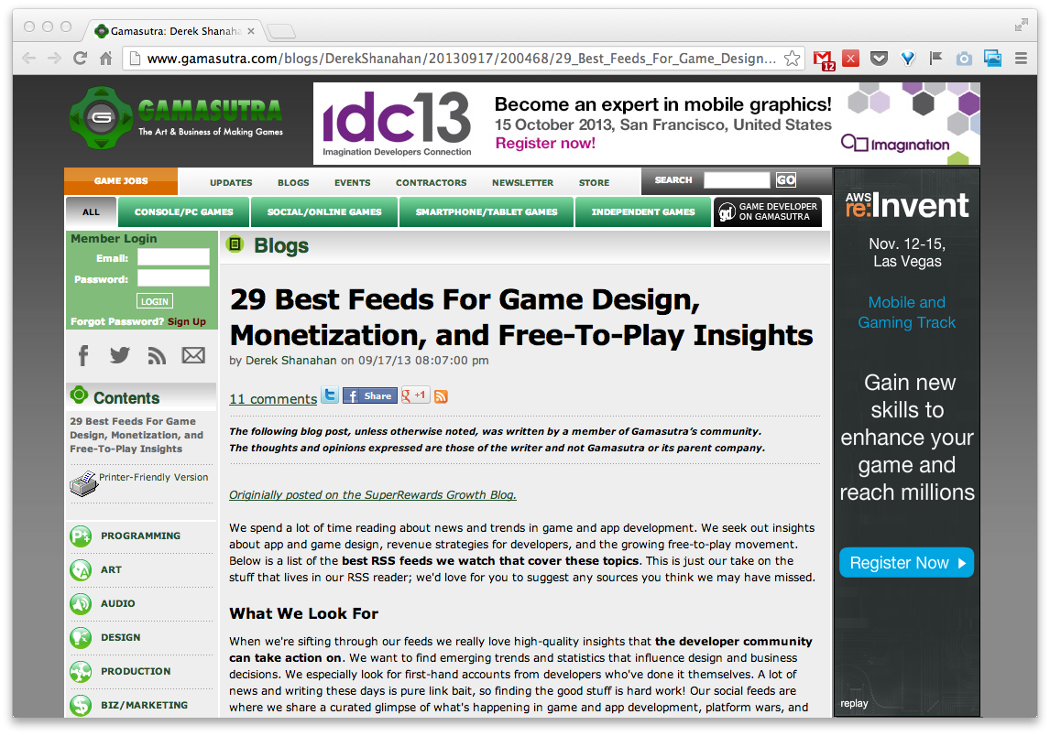
Task: Click the Audio category icon
Action: point(81,603)
